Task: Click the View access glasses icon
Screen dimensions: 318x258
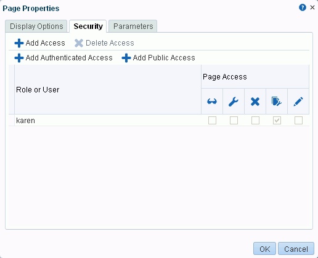Action: (x=212, y=102)
